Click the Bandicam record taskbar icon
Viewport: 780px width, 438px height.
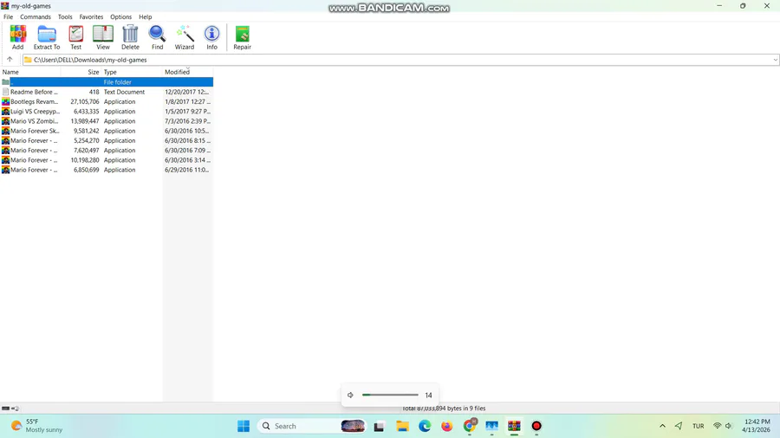(x=536, y=426)
